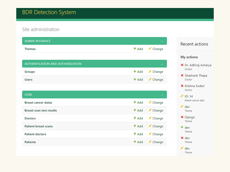This screenshot has height=172, width=230.
Task: Click the red X beside Krishna Sodari
Action: coord(182,86)
